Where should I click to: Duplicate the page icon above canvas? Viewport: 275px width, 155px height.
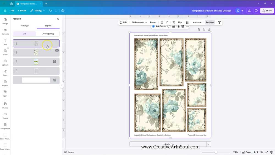pyautogui.click(x=204, y=30)
